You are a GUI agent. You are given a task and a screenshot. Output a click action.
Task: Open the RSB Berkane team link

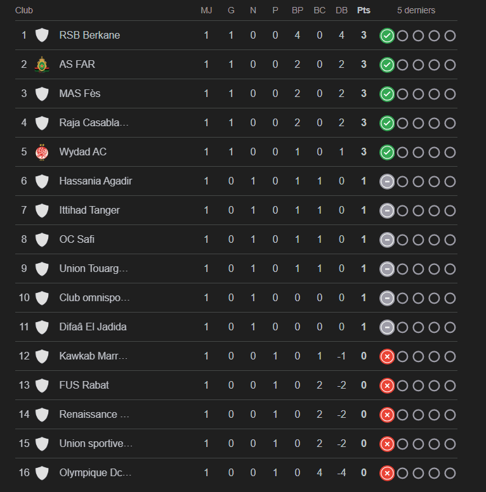pos(89,35)
